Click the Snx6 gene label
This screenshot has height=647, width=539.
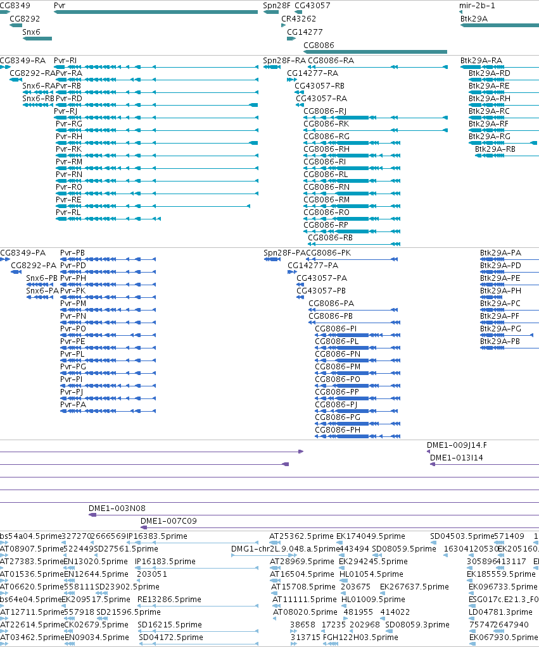coord(32,32)
